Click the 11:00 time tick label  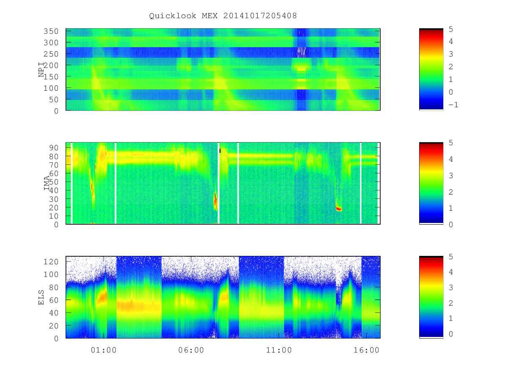click(x=278, y=350)
